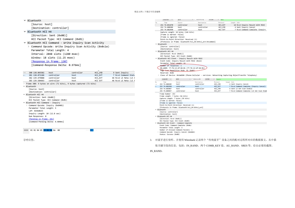This screenshot has width=295, height=208.
Task: Select 'BD_ADDR: 77:7b:13:df:66:01' field
Action: 182,68
